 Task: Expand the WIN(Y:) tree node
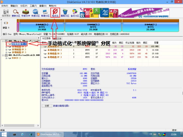[7, 58]
